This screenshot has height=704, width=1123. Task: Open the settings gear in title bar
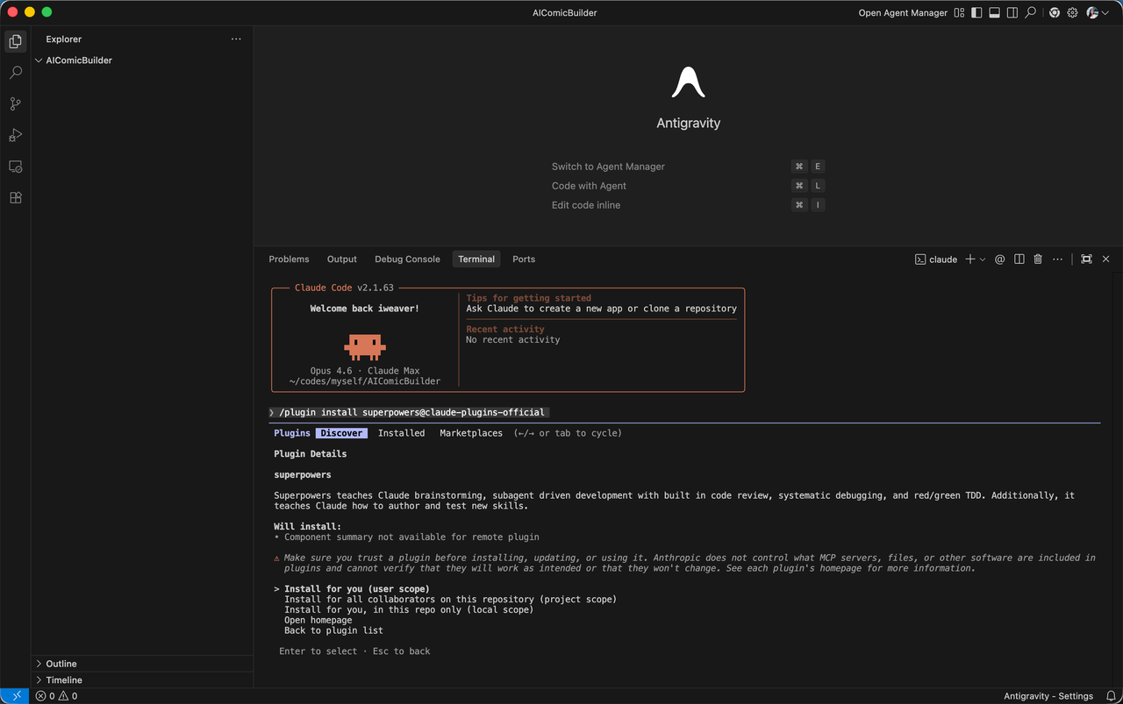pos(1072,13)
